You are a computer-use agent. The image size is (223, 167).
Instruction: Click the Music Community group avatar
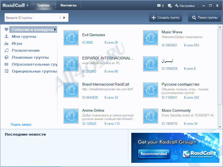[151, 116]
